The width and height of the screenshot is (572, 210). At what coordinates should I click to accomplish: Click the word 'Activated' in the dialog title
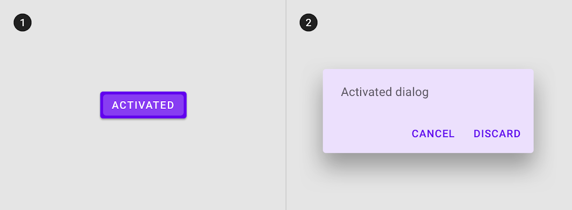pos(367,92)
